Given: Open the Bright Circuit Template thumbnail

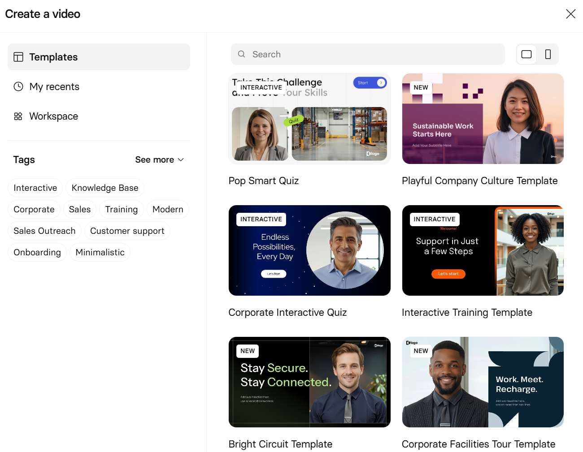Looking at the screenshot, I should pos(309,382).
